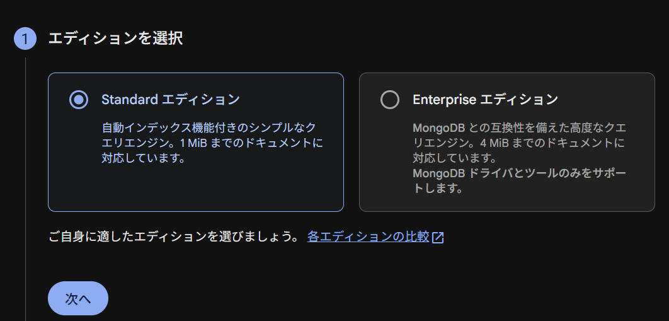
Task: Click the step 1 number circle
Action: [x=25, y=39]
